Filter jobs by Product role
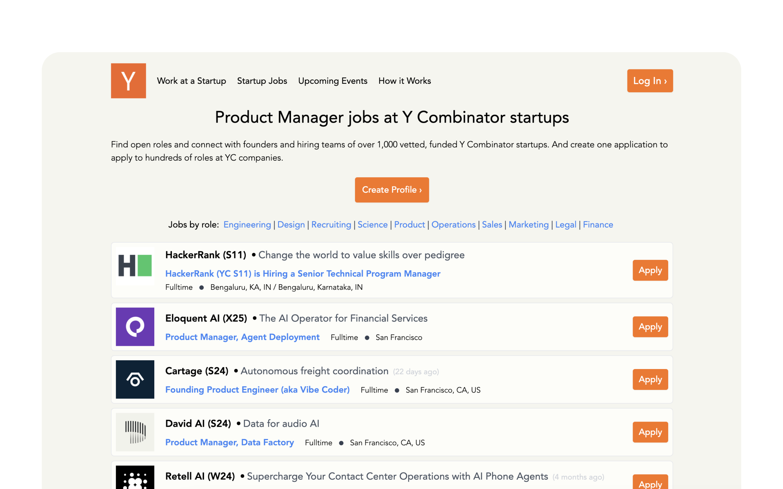This screenshot has width=783, height=489. point(409,225)
